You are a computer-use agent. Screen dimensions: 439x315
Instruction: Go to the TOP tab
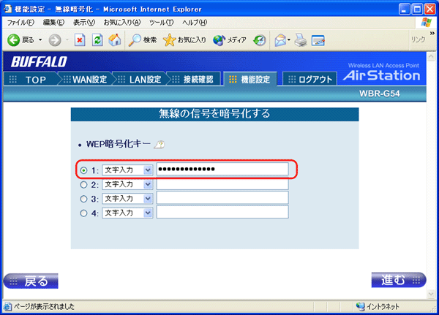pyautogui.click(x=30, y=80)
